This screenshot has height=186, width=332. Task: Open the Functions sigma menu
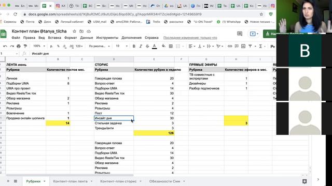tap(260, 46)
